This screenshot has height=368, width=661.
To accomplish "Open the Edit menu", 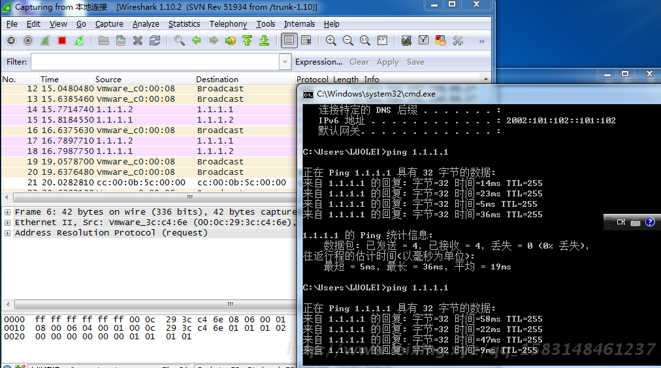I will point(33,24).
